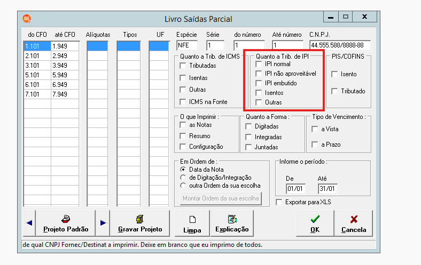421x265 pixels.
Task: Select the CFO cell 3.101
Action: click(x=37, y=66)
